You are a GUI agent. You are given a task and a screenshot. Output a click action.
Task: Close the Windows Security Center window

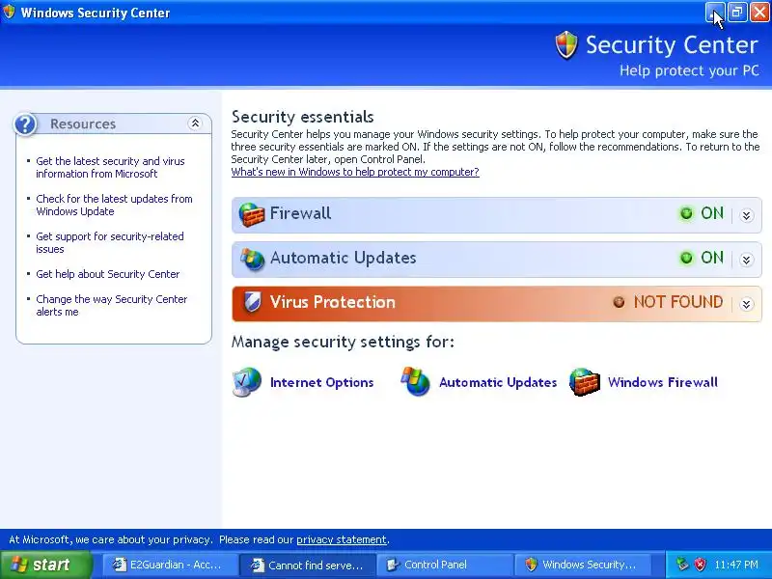tap(759, 13)
